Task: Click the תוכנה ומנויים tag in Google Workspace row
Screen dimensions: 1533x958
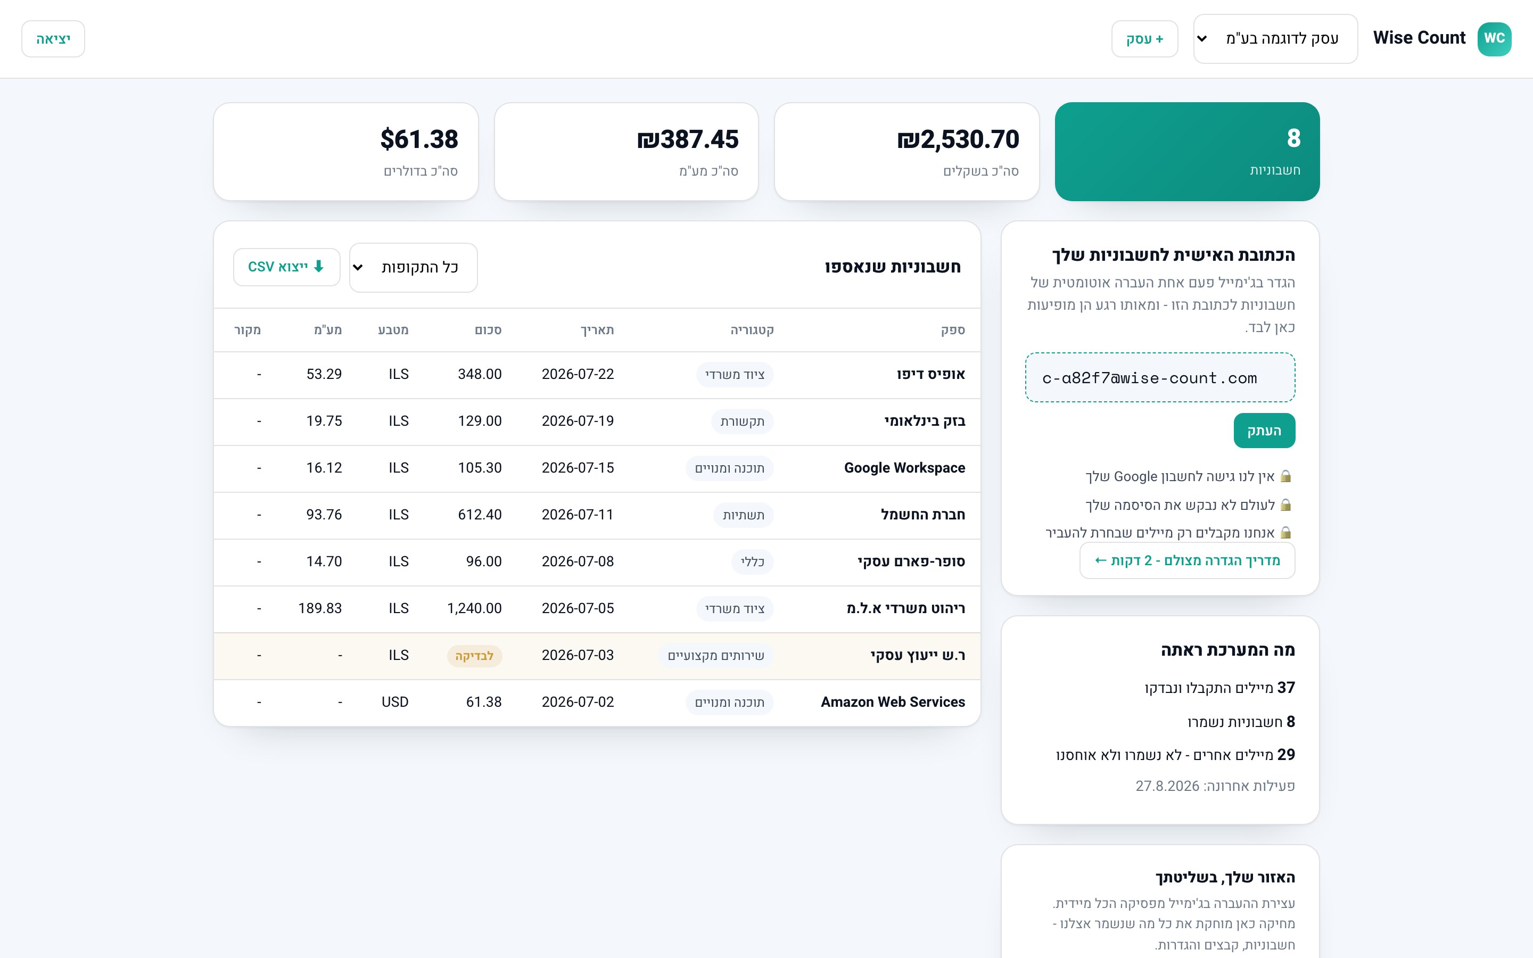Action: tap(730, 468)
